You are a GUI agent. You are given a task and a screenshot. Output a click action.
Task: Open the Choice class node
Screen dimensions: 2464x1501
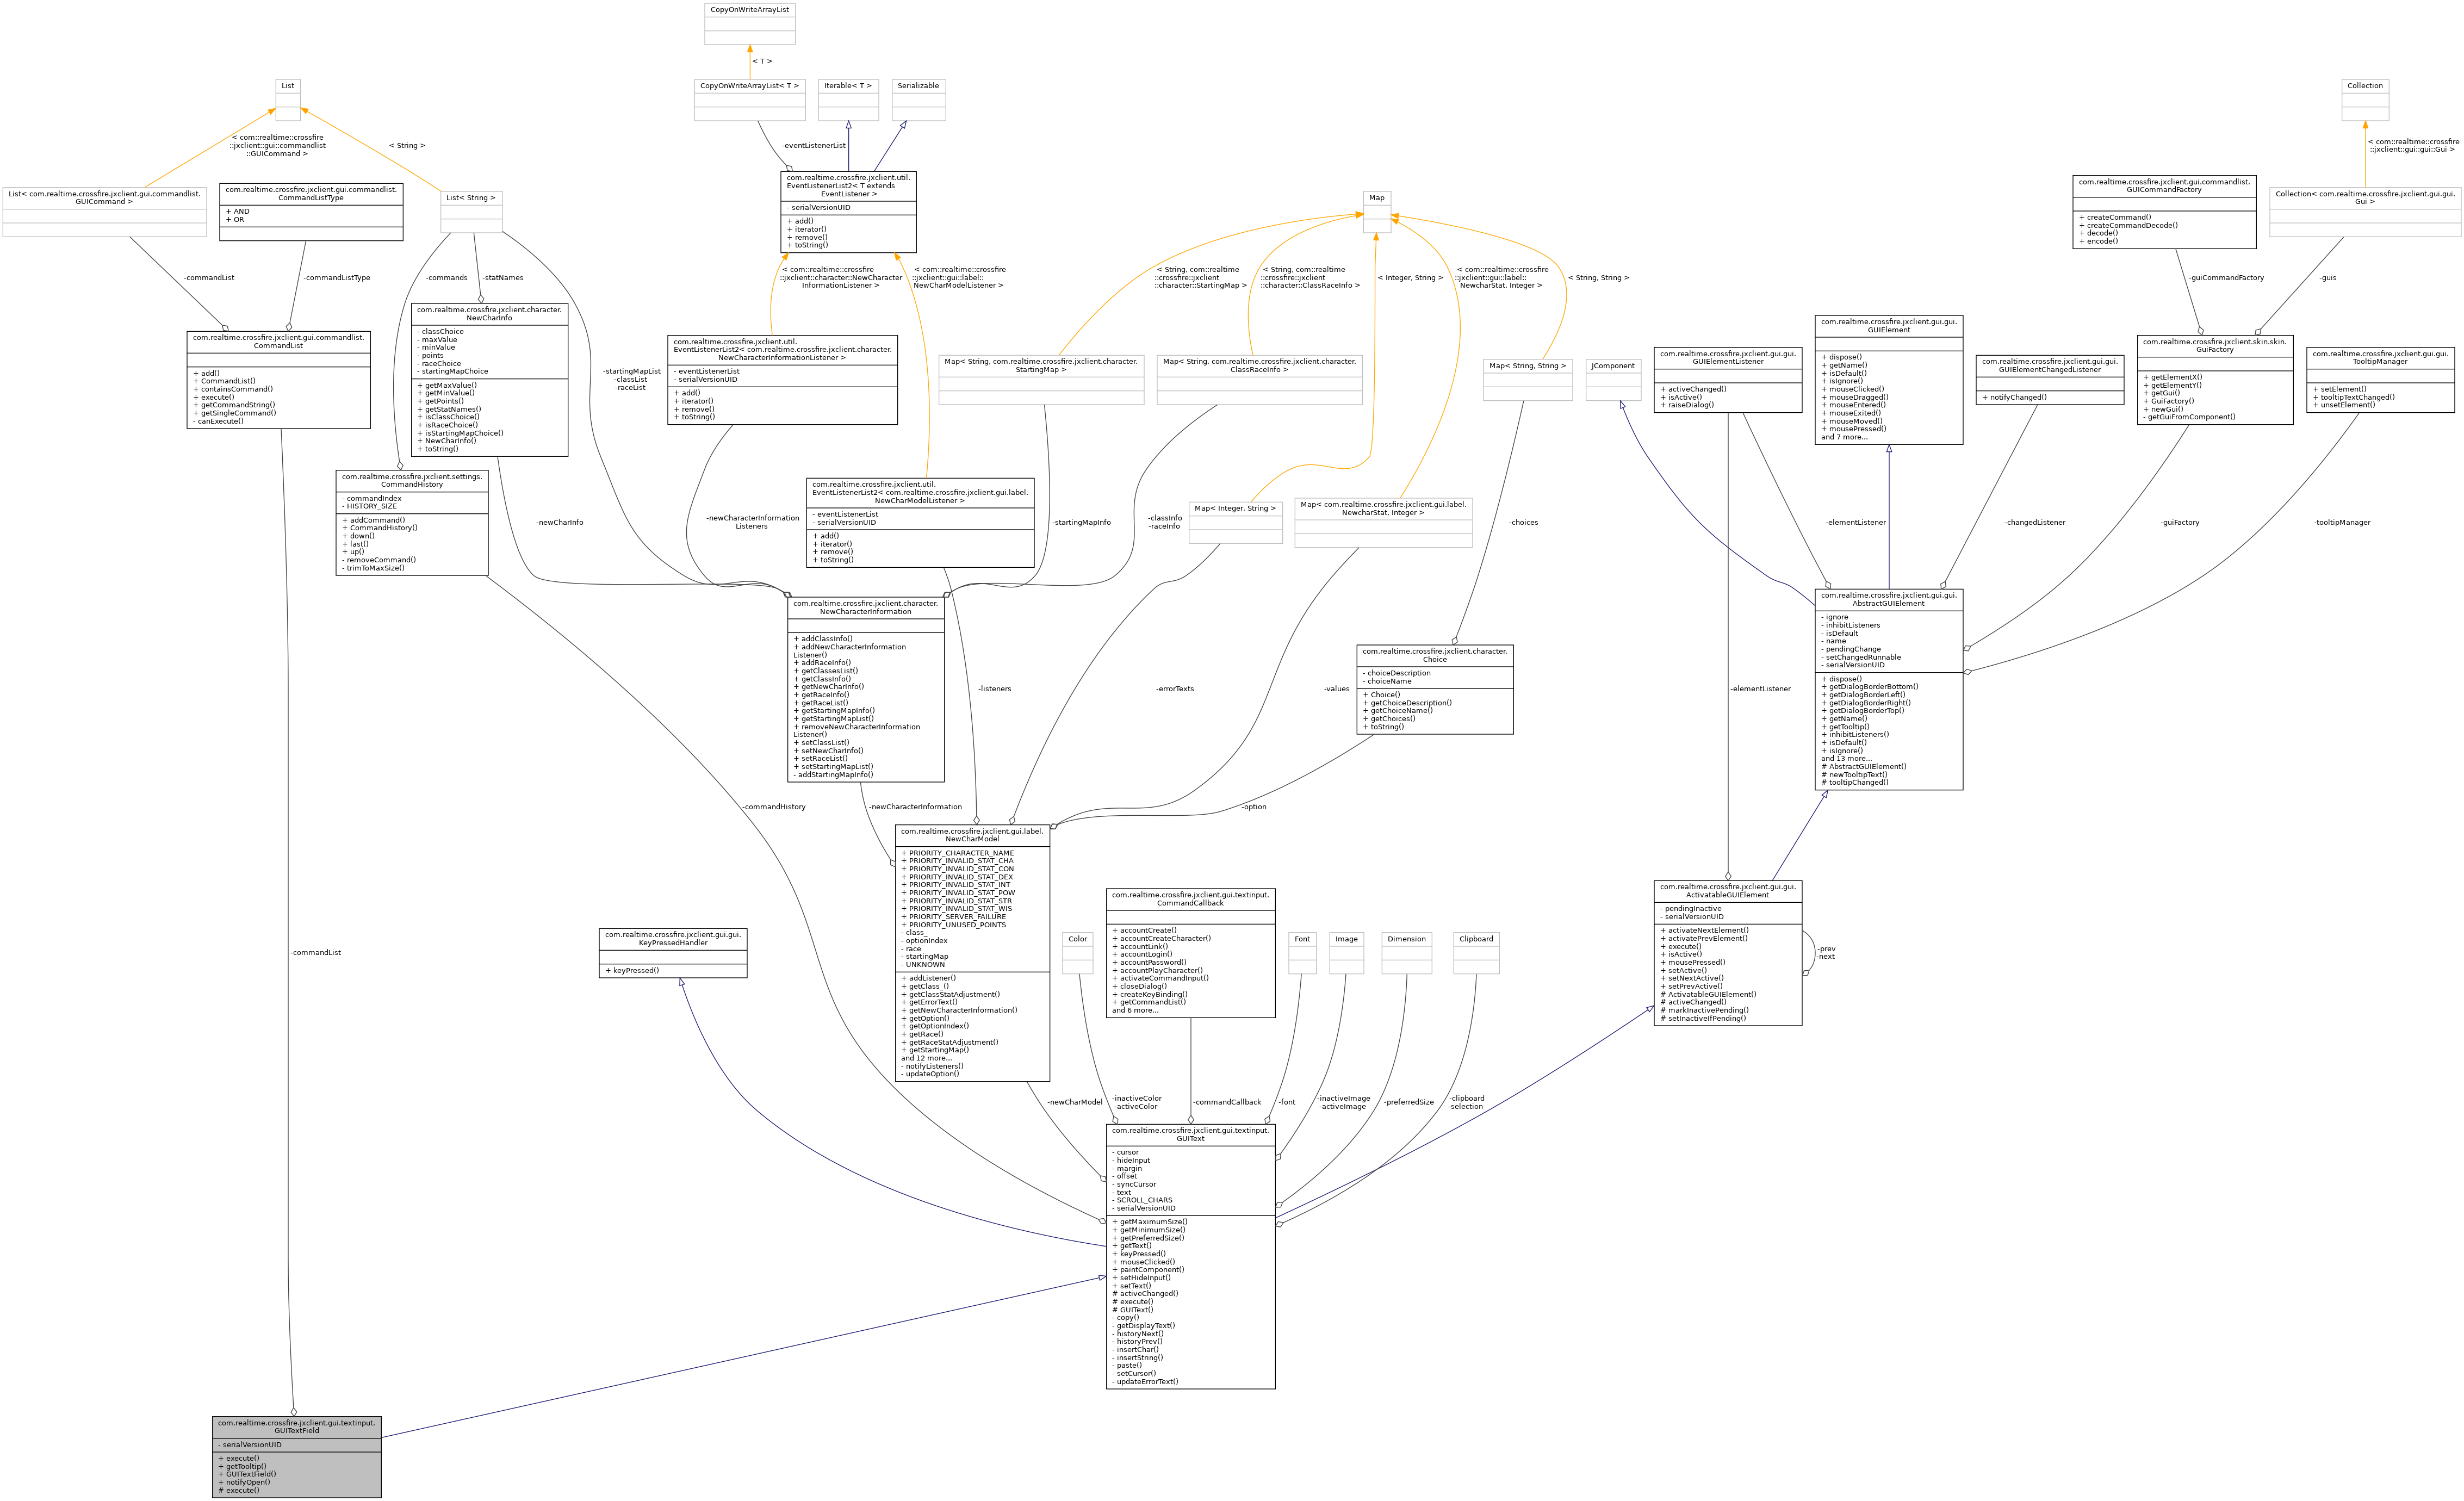(1434, 690)
